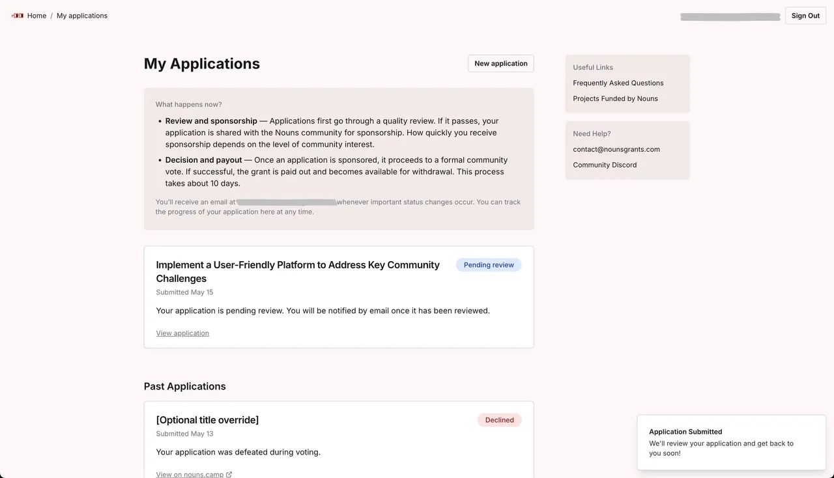834x478 pixels.
Task: Open Frequently Asked Questions link
Action: 618,83
